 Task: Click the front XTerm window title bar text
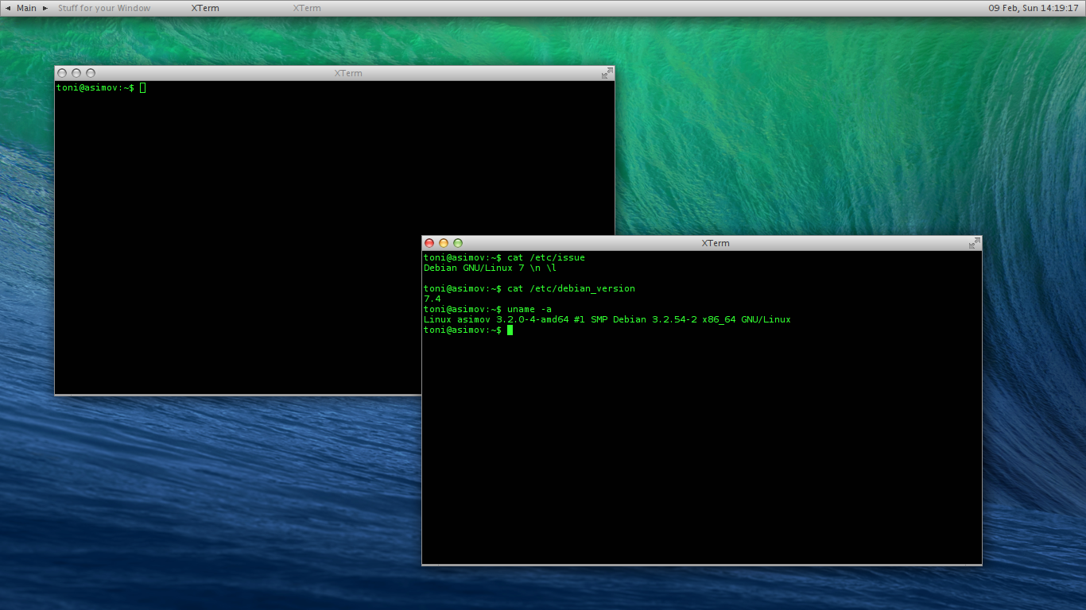tap(716, 243)
